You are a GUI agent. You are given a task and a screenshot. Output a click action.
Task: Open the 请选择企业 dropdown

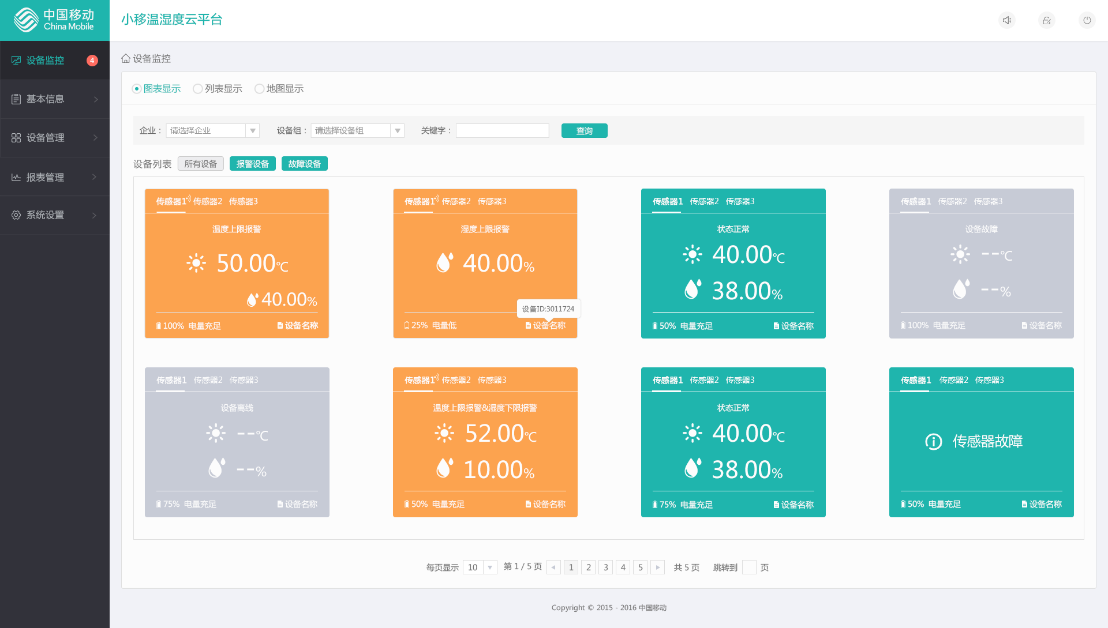pyautogui.click(x=212, y=131)
